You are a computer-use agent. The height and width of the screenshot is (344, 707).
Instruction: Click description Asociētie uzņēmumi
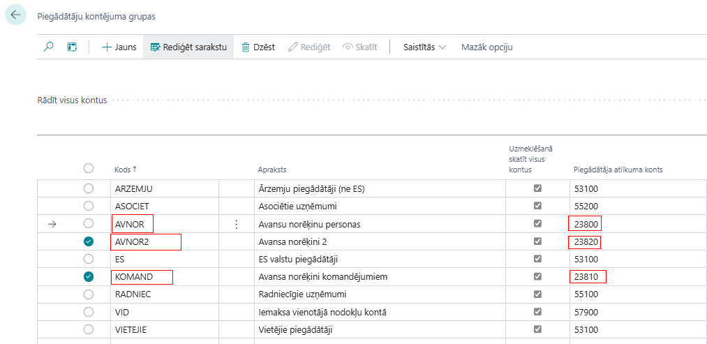point(298,207)
